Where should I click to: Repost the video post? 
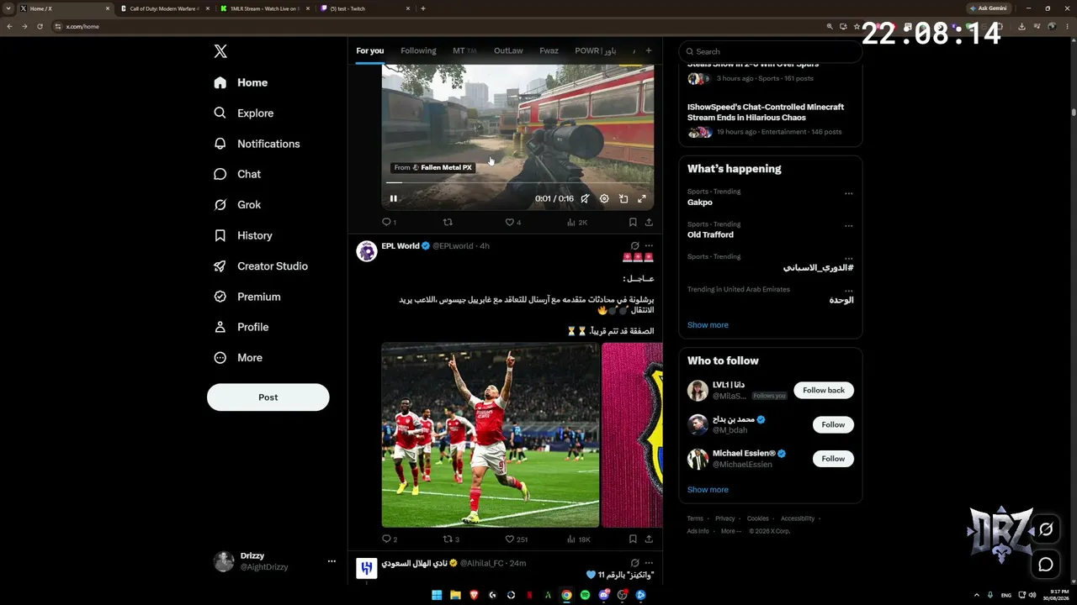click(x=448, y=223)
